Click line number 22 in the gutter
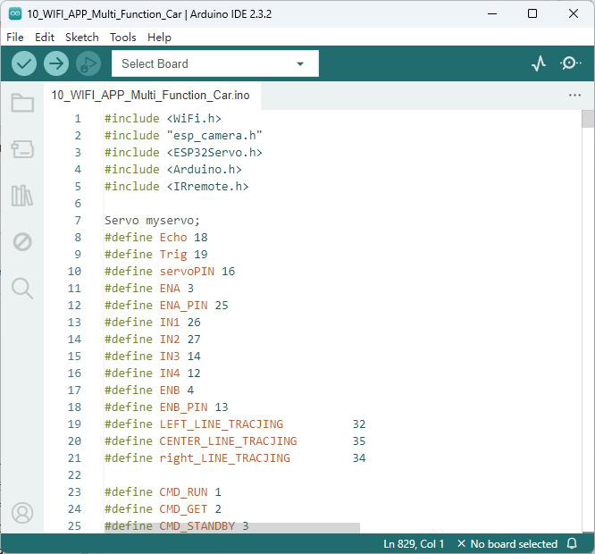This screenshot has height=554, width=595. [74, 475]
